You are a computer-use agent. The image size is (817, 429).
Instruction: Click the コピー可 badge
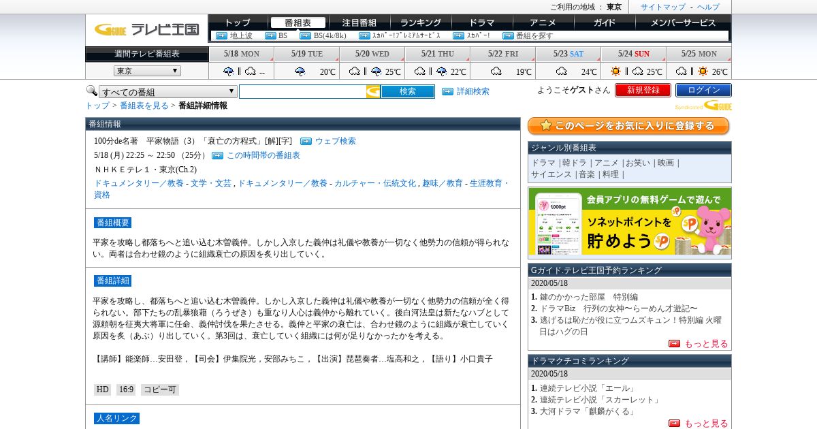pos(160,390)
